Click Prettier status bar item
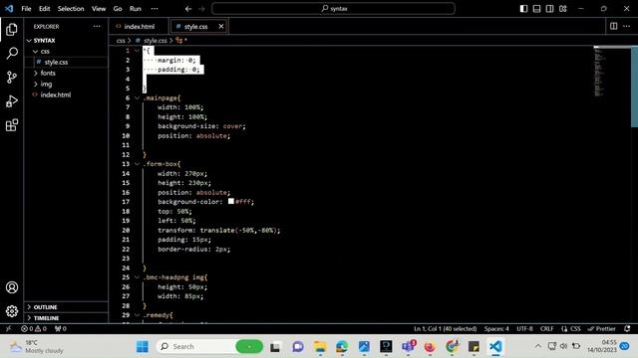Image resolution: width=638 pixels, height=358 pixels. pyautogui.click(x=601, y=329)
